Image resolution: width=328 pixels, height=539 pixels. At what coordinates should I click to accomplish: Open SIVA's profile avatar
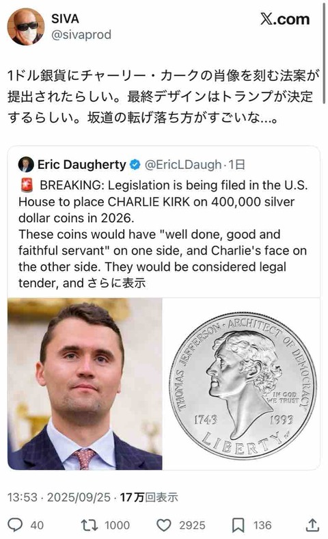point(26,27)
